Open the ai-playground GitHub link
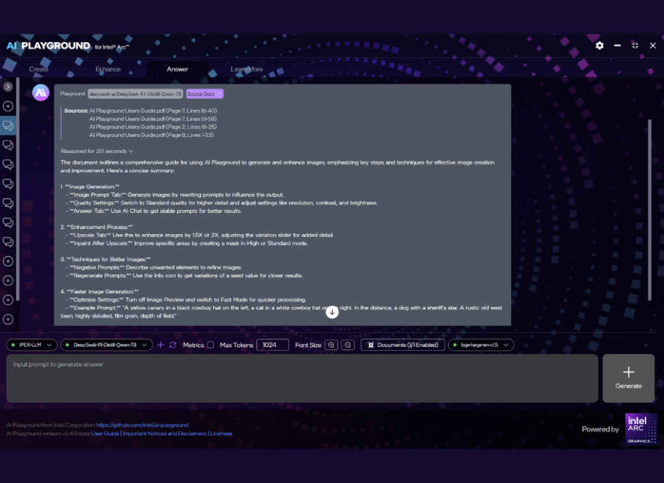 (x=142, y=425)
